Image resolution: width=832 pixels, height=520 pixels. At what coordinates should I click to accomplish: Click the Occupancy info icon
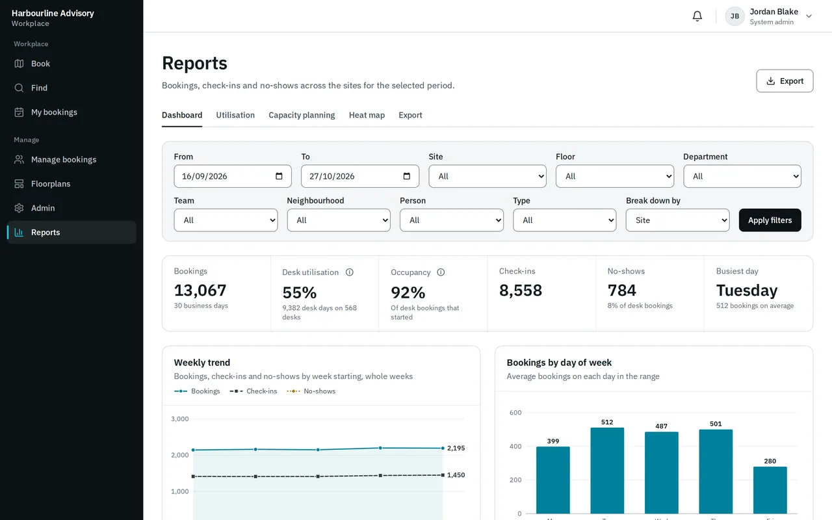(x=441, y=272)
